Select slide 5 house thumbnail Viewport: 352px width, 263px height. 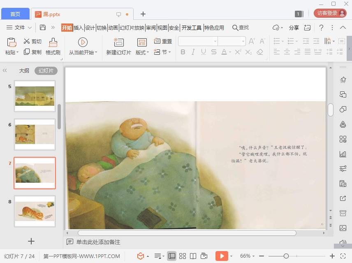pos(35,96)
